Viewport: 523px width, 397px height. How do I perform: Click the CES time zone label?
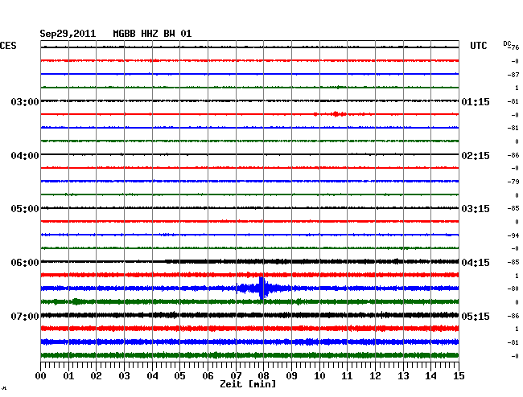click(8, 46)
